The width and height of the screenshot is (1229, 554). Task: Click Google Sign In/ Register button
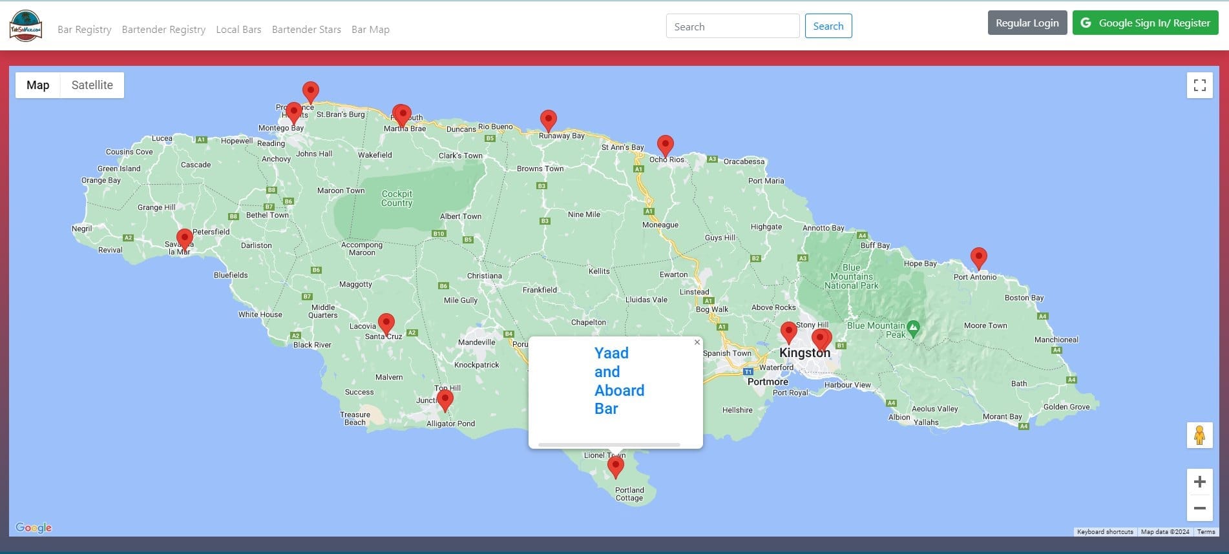1146,23
